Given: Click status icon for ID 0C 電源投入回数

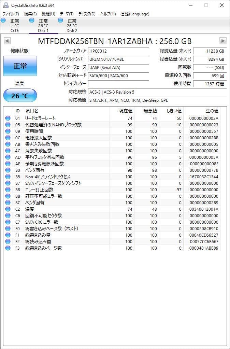Looking at the screenshot, I should (8, 138).
